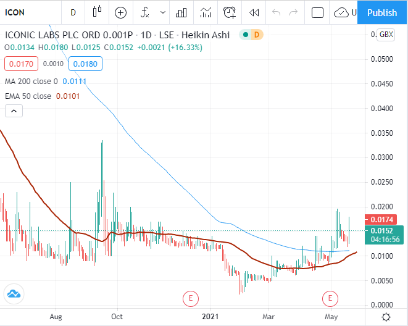The height and width of the screenshot is (326, 408).
Task: Click the earnings E marker near May
Action: 330,298
